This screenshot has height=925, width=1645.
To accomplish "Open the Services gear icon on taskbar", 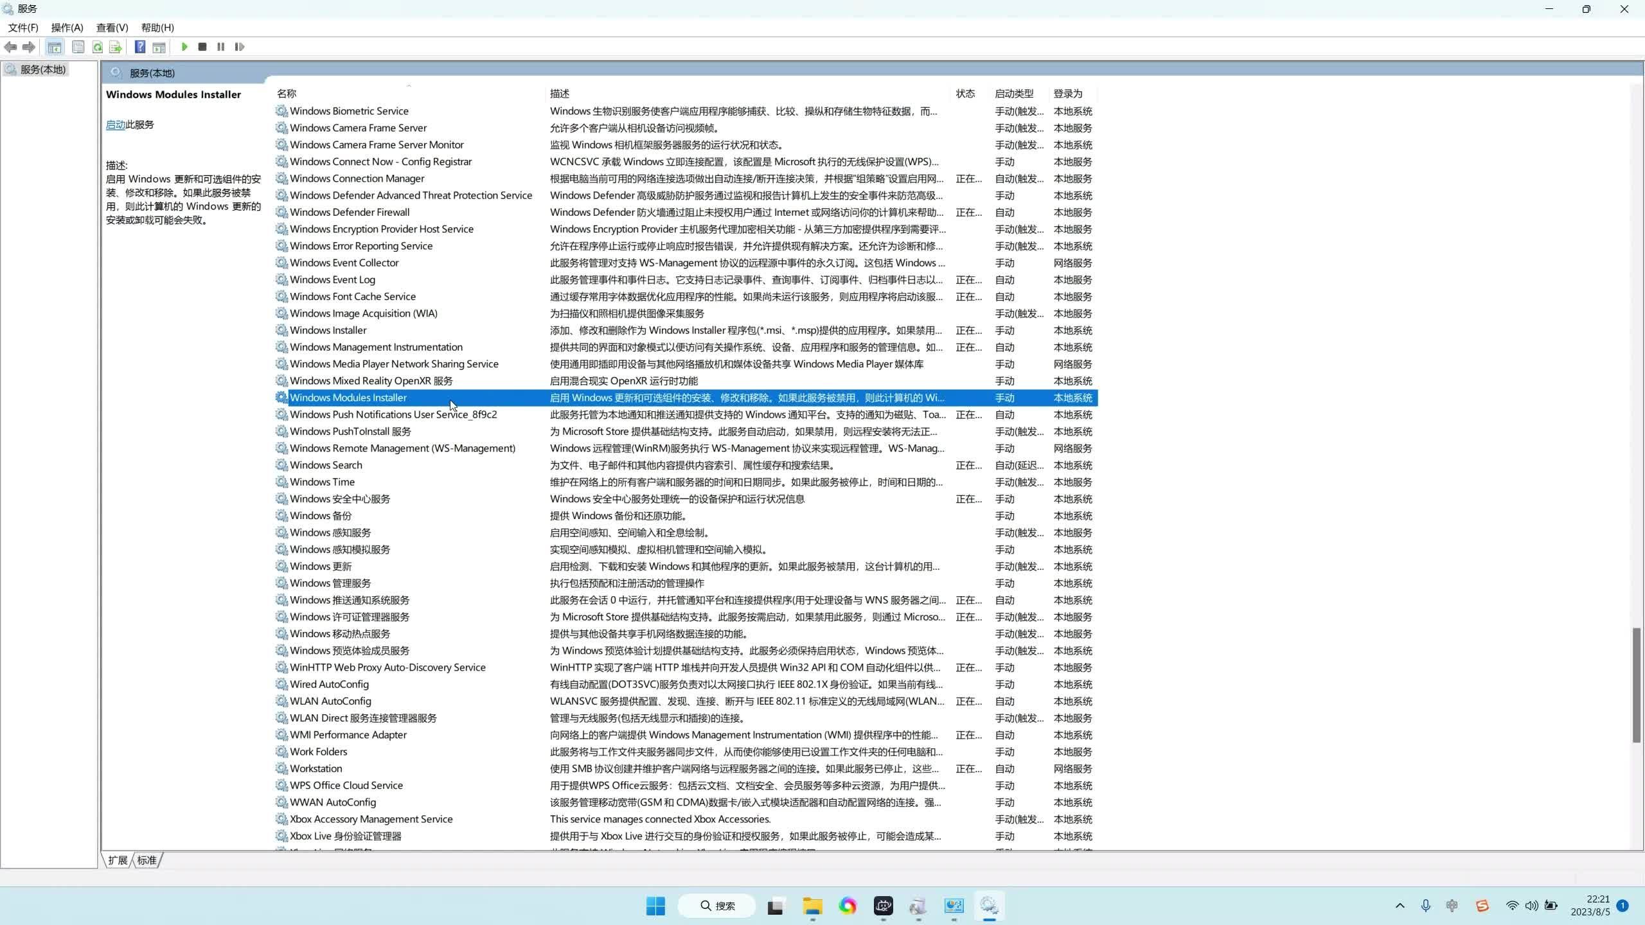I will (x=989, y=906).
